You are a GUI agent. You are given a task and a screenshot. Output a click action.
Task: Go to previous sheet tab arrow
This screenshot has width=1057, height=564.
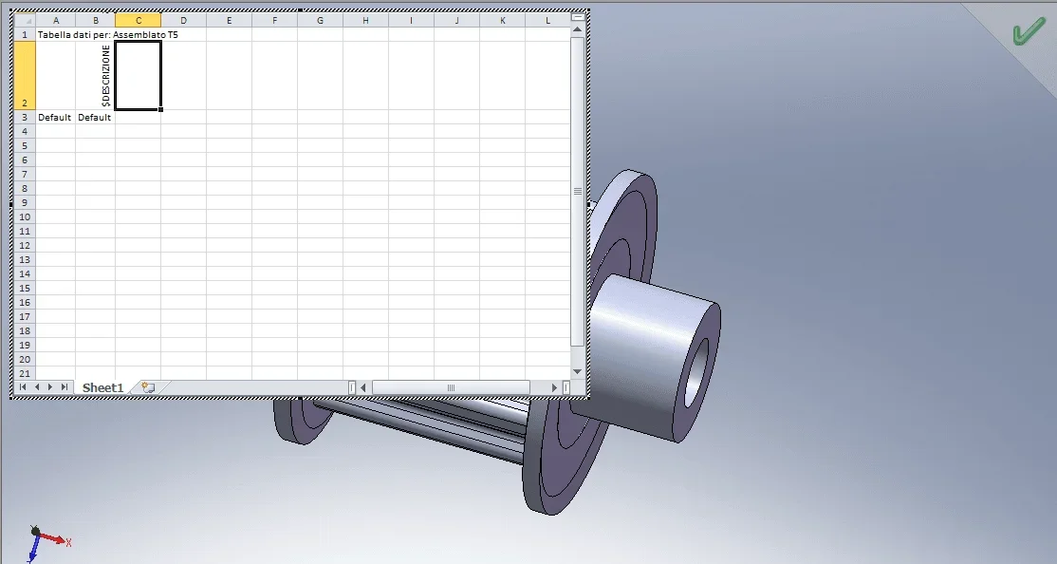tap(37, 387)
